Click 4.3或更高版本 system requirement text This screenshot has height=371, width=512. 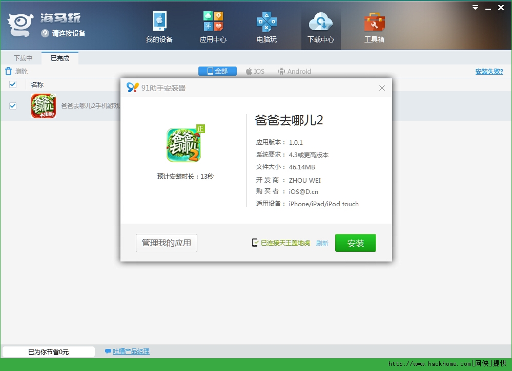coord(309,155)
